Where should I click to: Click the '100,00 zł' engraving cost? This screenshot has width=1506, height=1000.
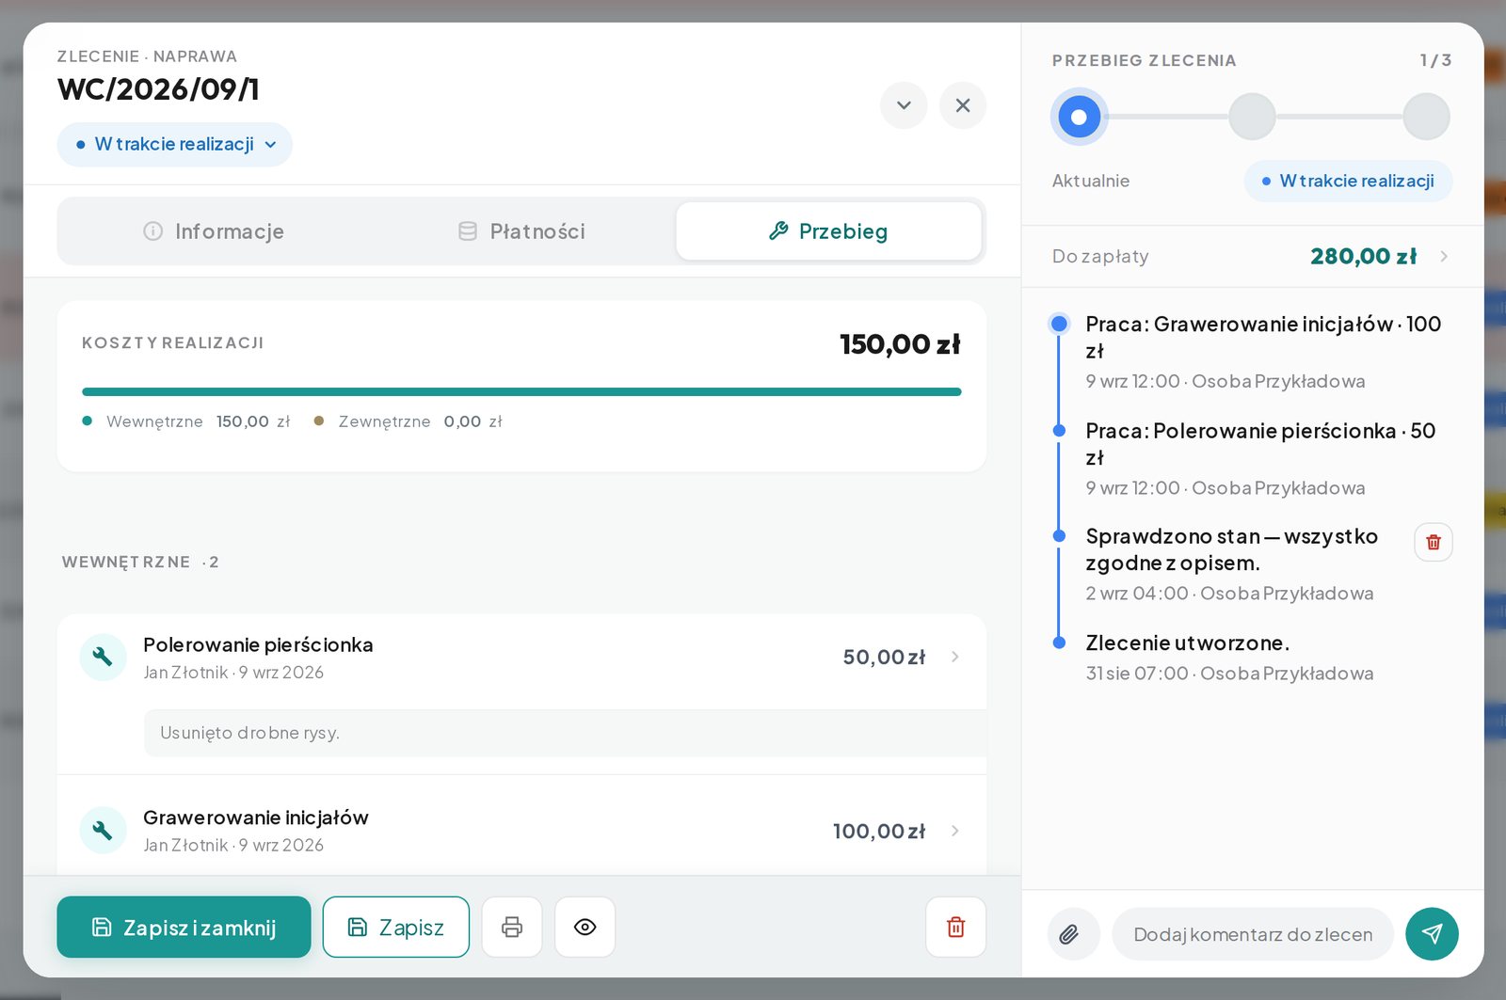pyautogui.click(x=879, y=831)
